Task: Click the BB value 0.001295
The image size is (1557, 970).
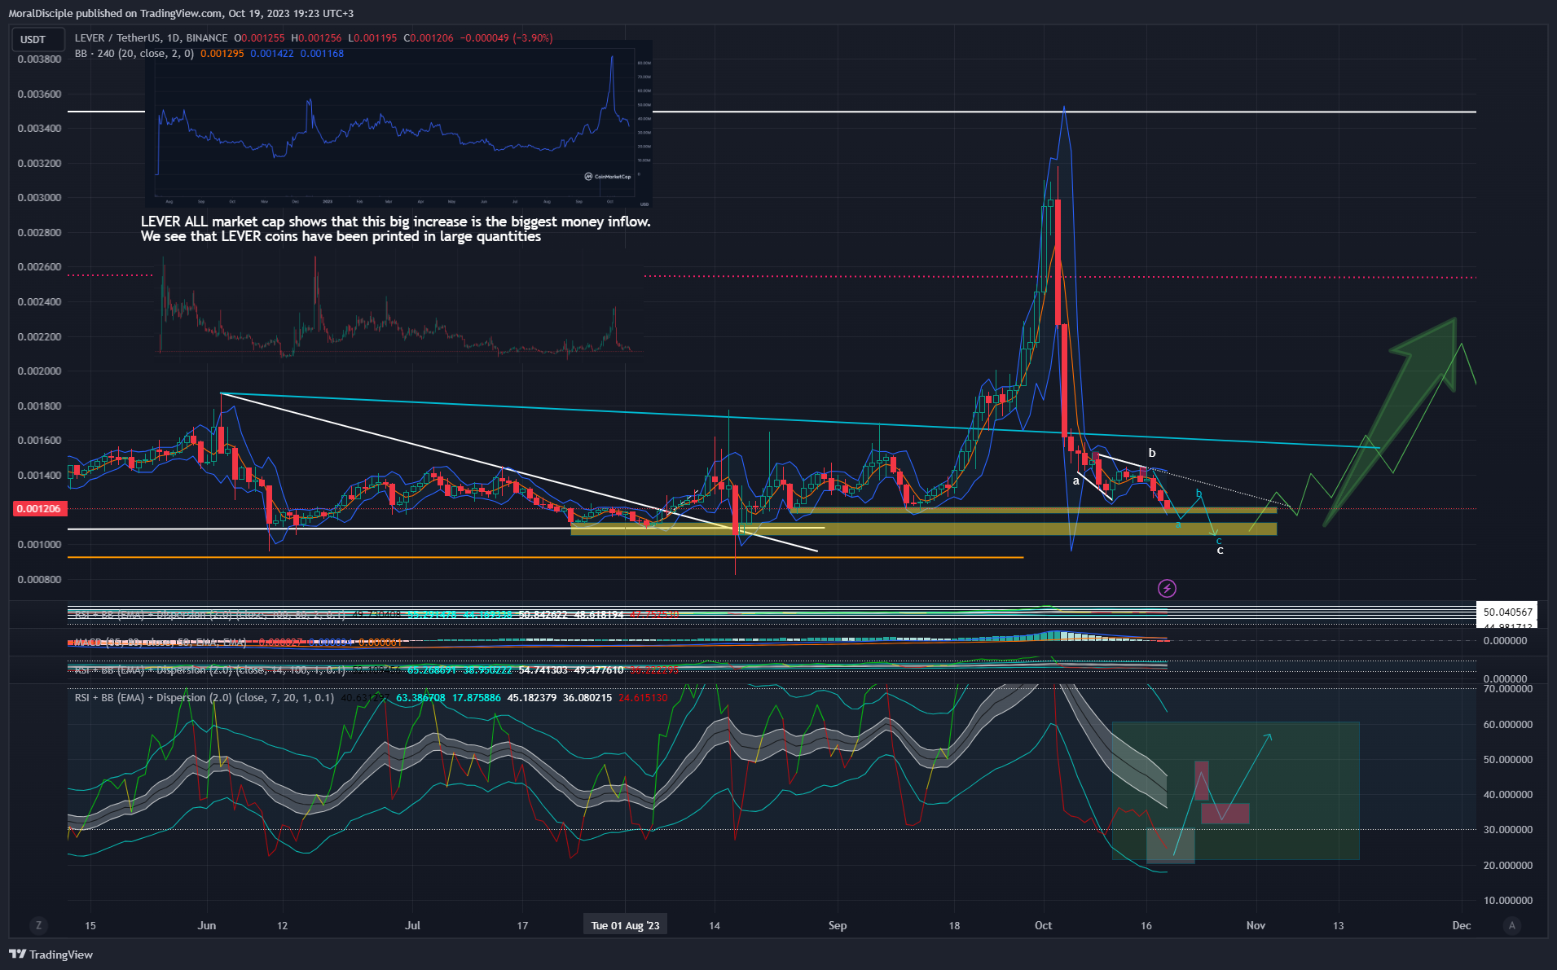Action: coord(222,54)
